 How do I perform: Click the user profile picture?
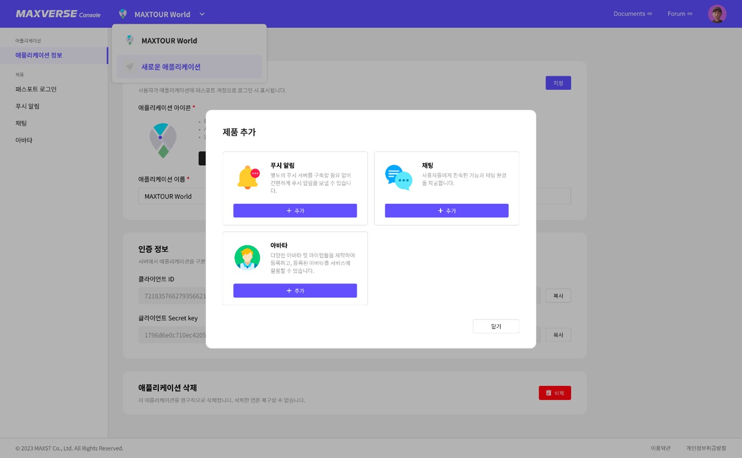[716, 14]
